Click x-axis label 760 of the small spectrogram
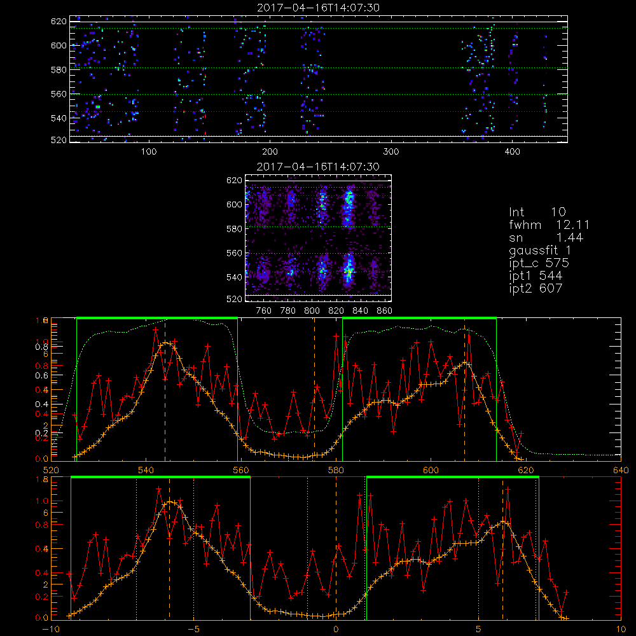The image size is (636, 636). click(264, 311)
